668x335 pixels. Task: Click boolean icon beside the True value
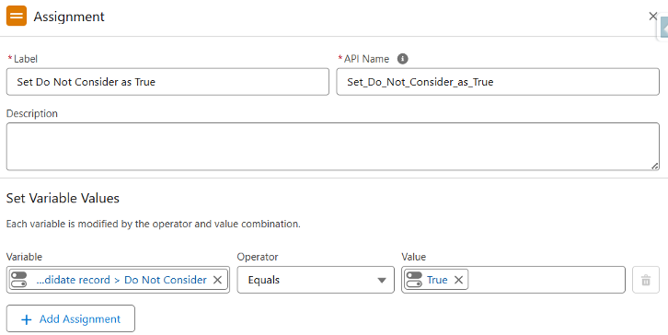pyautogui.click(x=414, y=280)
